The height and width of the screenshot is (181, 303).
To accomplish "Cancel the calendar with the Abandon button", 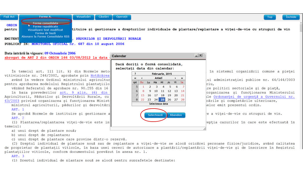I will (x=176, y=115).
